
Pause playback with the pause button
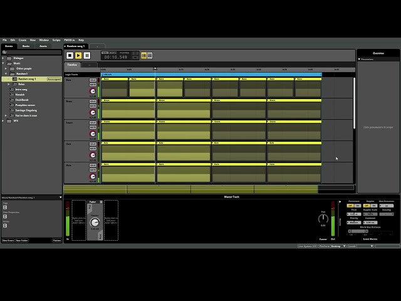pyautogui.click(x=87, y=55)
